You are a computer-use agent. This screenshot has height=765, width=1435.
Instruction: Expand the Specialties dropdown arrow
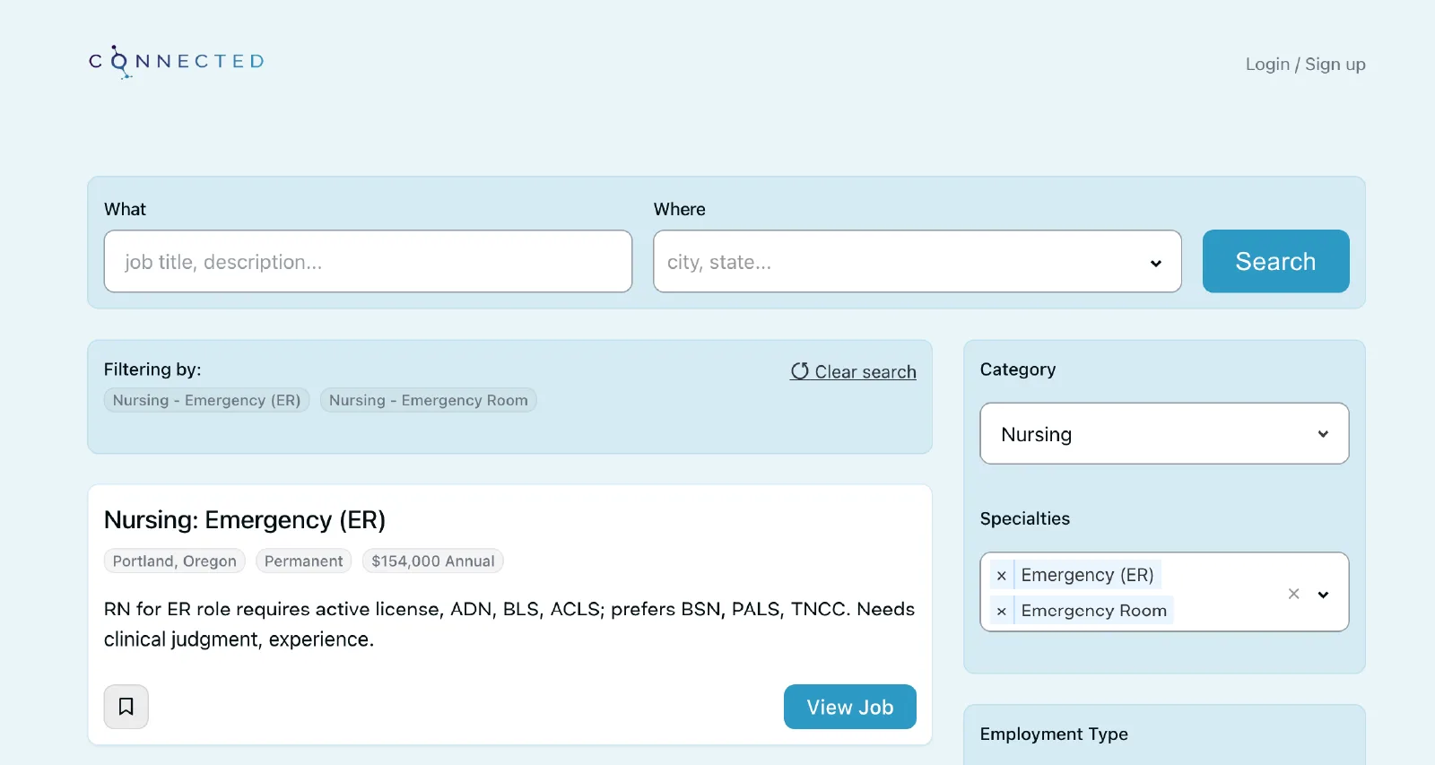(x=1323, y=595)
